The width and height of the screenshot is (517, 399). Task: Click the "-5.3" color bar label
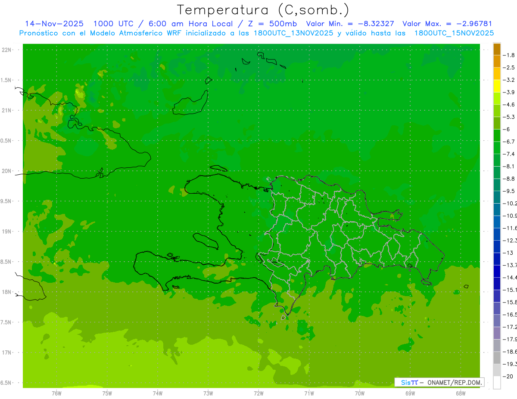click(x=509, y=117)
